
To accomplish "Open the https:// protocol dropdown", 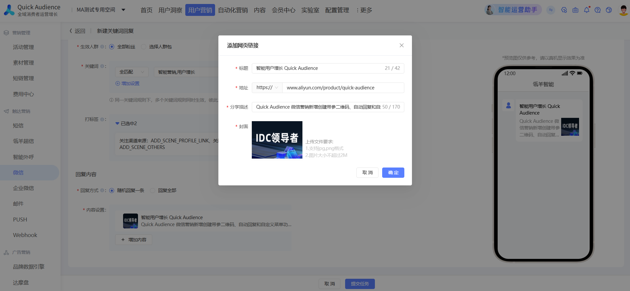I will [267, 88].
